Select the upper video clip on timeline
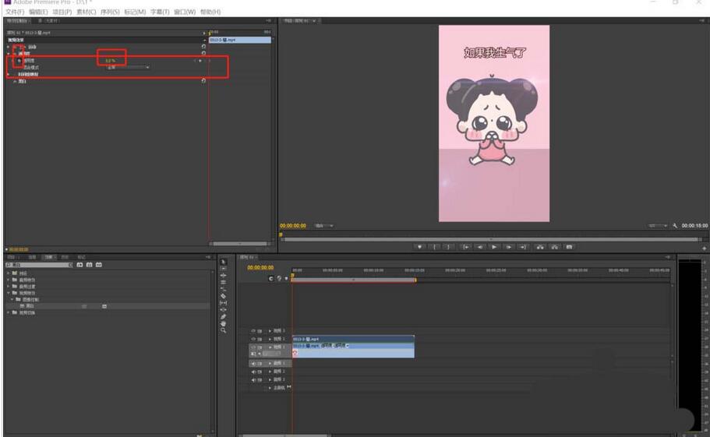 352,339
